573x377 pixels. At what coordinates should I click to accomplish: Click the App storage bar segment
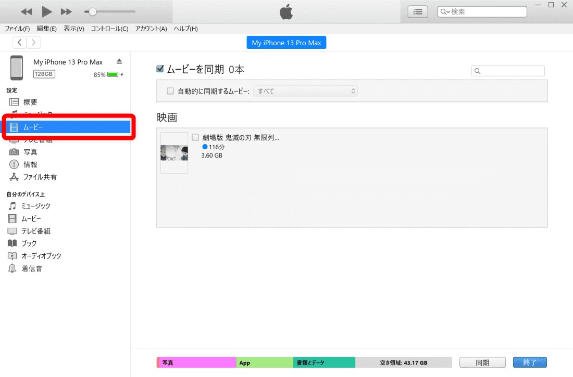pos(265,362)
